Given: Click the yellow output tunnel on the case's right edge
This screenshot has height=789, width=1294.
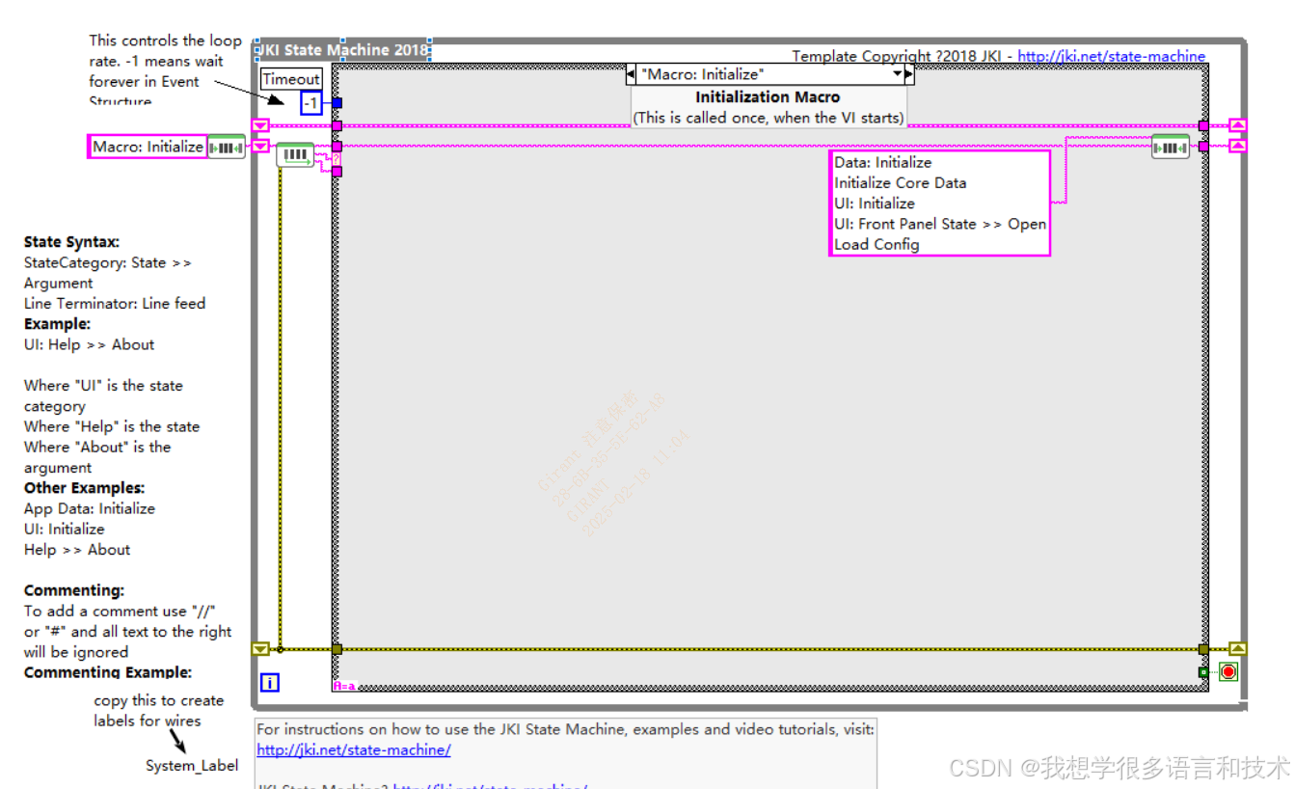Looking at the screenshot, I should coord(1203,649).
